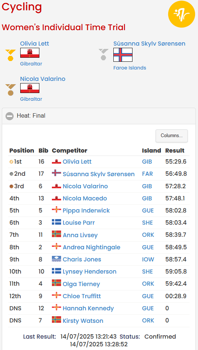The width and height of the screenshot is (198, 350).
Task: Click the large Faroe Islands flag
Action: 123,55
